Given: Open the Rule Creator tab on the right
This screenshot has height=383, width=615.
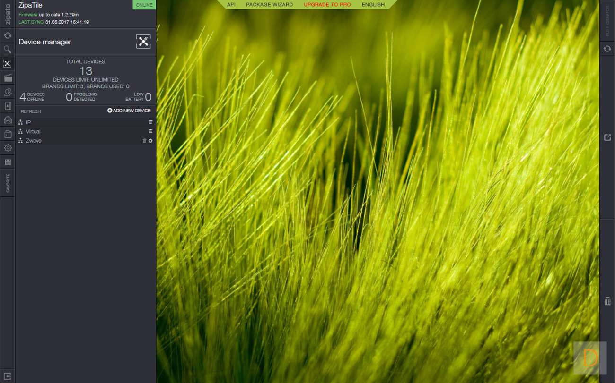Looking at the screenshot, I should point(608,21).
